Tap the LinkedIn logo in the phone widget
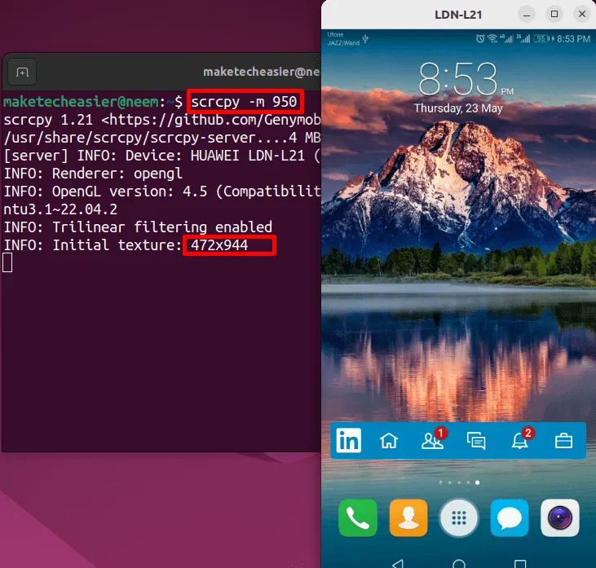The image size is (596, 568). (x=349, y=440)
